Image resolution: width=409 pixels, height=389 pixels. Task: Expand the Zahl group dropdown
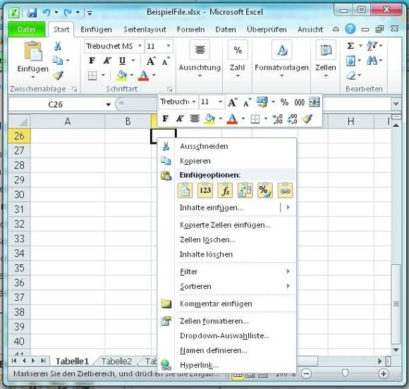pyautogui.click(x=238, y=76)
